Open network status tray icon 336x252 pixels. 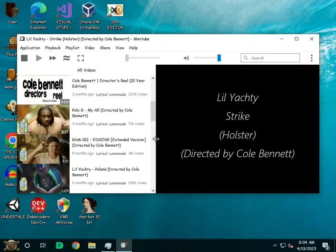(x=283, y=245)
